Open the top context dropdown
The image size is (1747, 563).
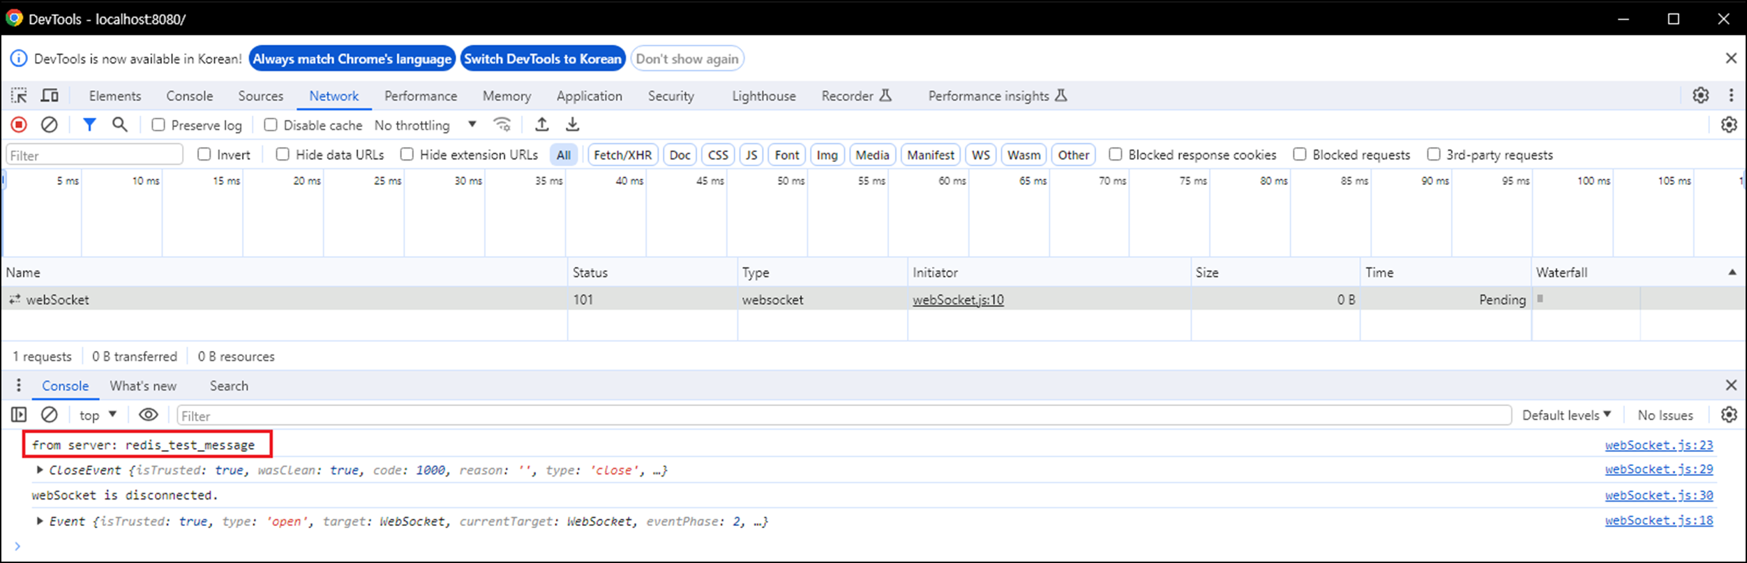click(x=98, y=415)
